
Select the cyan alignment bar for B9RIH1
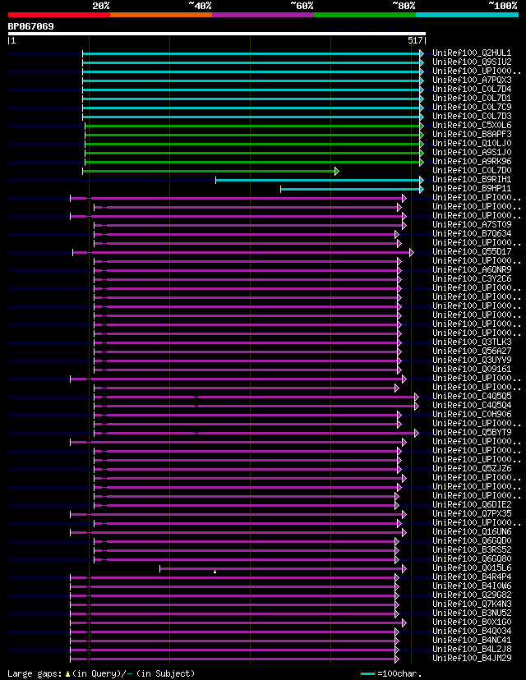click(318, 180)
